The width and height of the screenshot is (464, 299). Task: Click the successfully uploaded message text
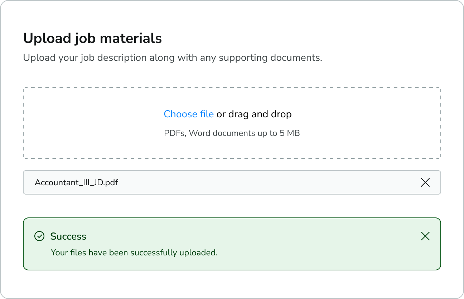click(x=134, y=253)
